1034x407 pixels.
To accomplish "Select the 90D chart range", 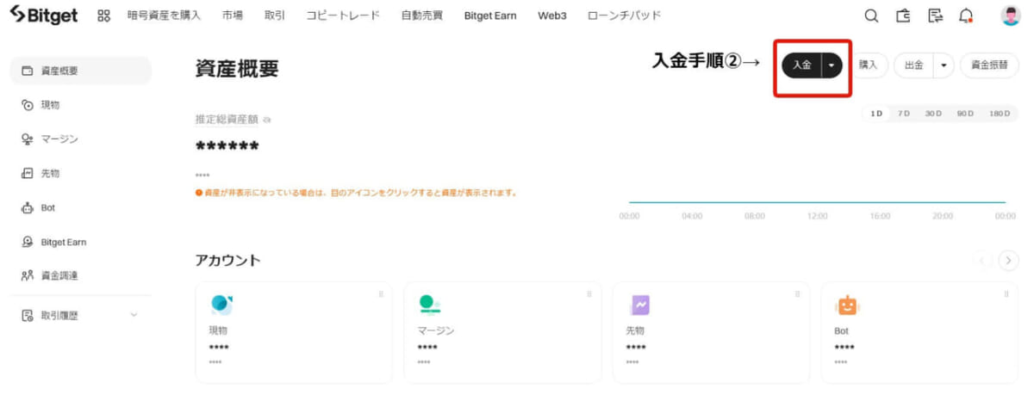I will point(965,114).
